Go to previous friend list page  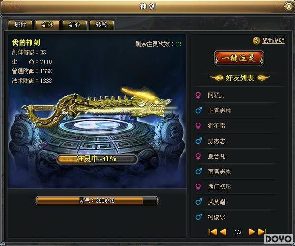point(223,232)
